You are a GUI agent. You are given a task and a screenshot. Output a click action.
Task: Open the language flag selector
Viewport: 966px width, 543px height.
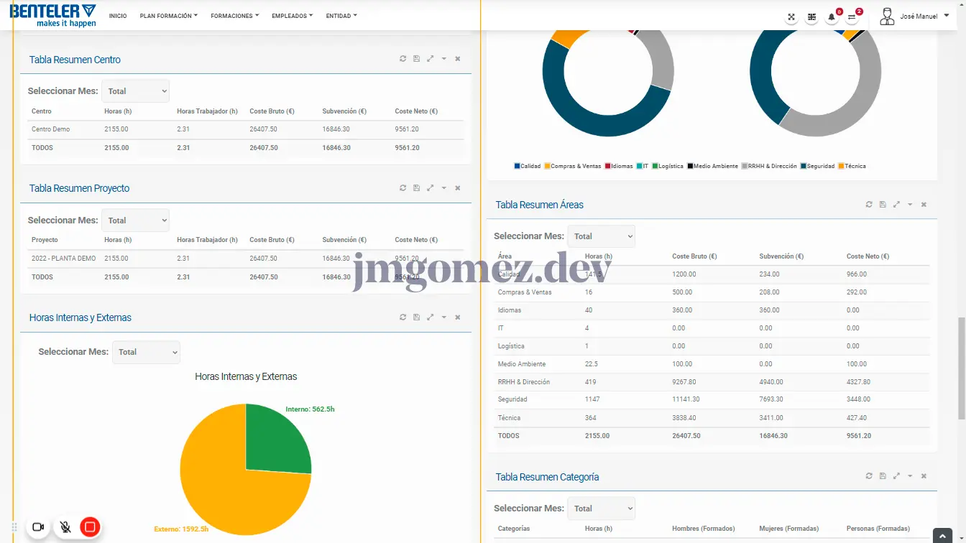(811, 17)
